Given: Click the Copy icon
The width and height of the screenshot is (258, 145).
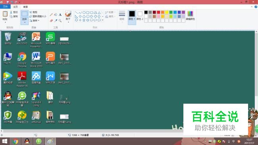Looking at the screenshot, I should coord(11,16).
